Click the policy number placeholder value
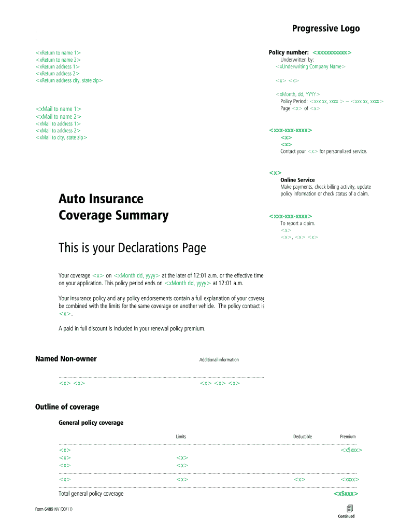The height and width of the screenshot is (531, 399). (x=332, y=52)
